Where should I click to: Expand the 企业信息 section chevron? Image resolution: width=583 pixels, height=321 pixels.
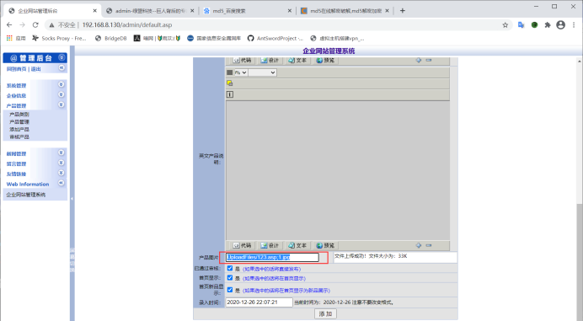tap(61, 94)
